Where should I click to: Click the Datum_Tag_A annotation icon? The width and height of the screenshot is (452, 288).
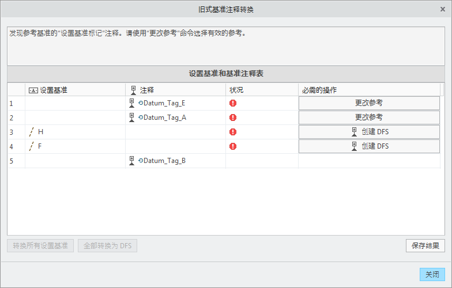coord(133,118)
